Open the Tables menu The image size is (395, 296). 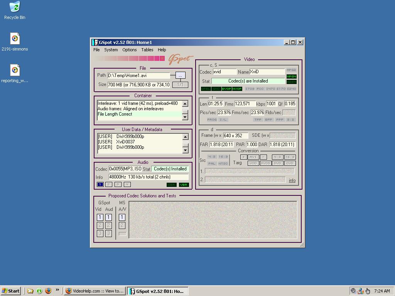(x=147, y=50)
